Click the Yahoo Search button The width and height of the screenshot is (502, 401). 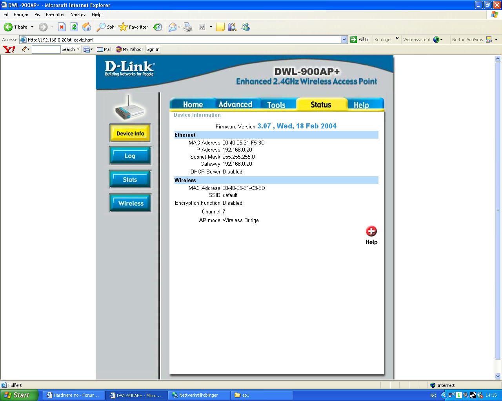click(x=68, y=49)
